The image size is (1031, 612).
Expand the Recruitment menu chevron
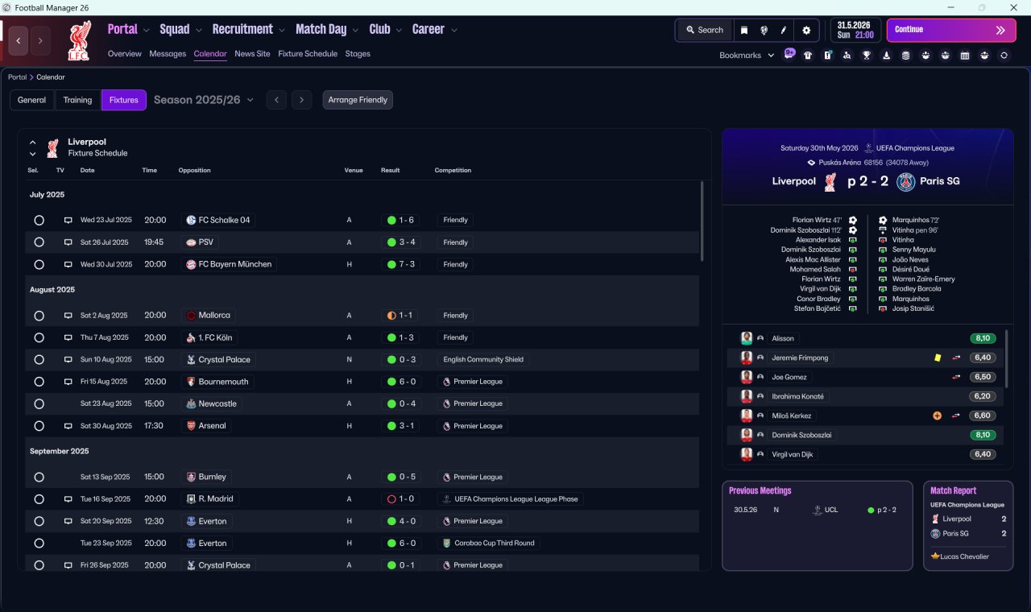282,31
